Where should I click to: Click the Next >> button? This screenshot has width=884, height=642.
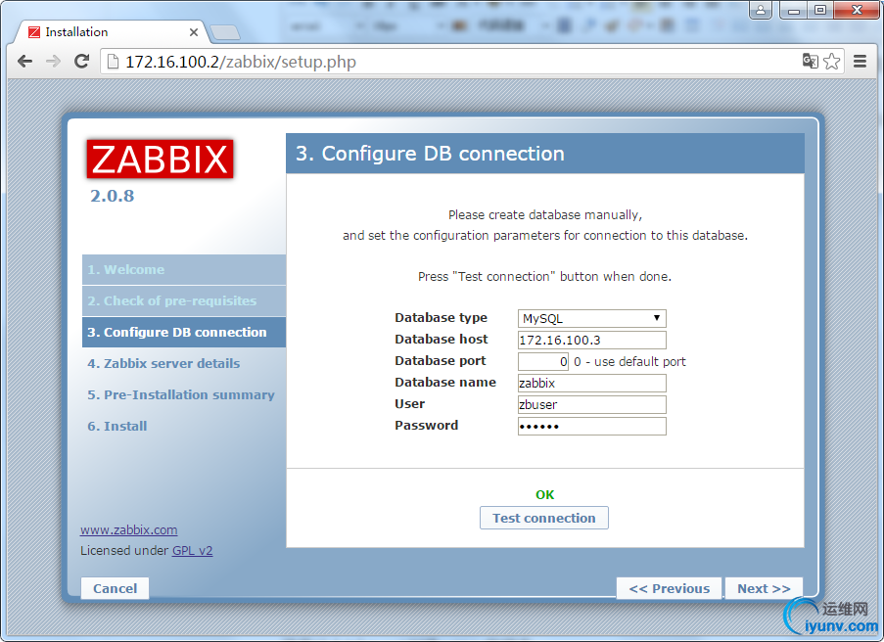(764, 588)
